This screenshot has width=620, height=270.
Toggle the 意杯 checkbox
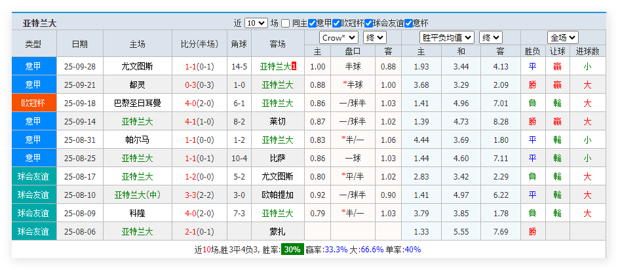point(408,23)
